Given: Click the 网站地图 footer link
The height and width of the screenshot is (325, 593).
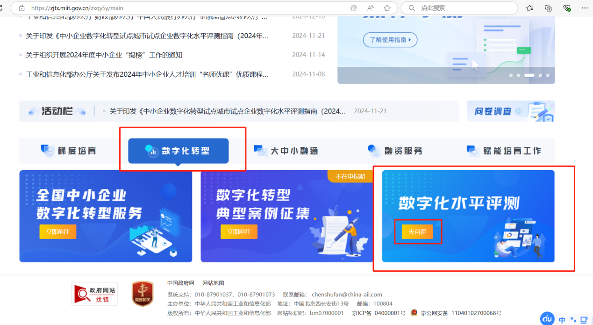Looking at the screenshot, I should (x=213, y=283).
